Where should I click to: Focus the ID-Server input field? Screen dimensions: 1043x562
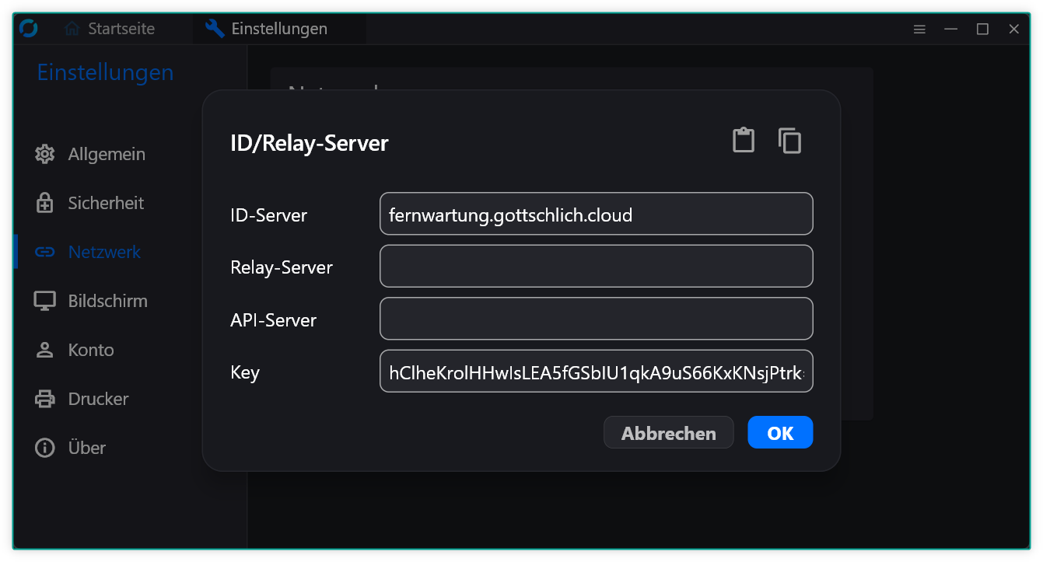596,214
